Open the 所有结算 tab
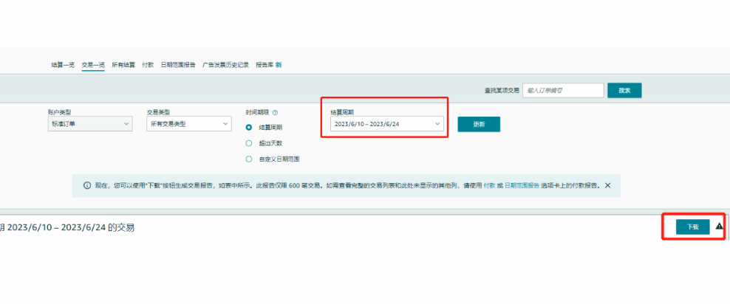Viewport: 730px width, 304px height. (x=123, y=65)
